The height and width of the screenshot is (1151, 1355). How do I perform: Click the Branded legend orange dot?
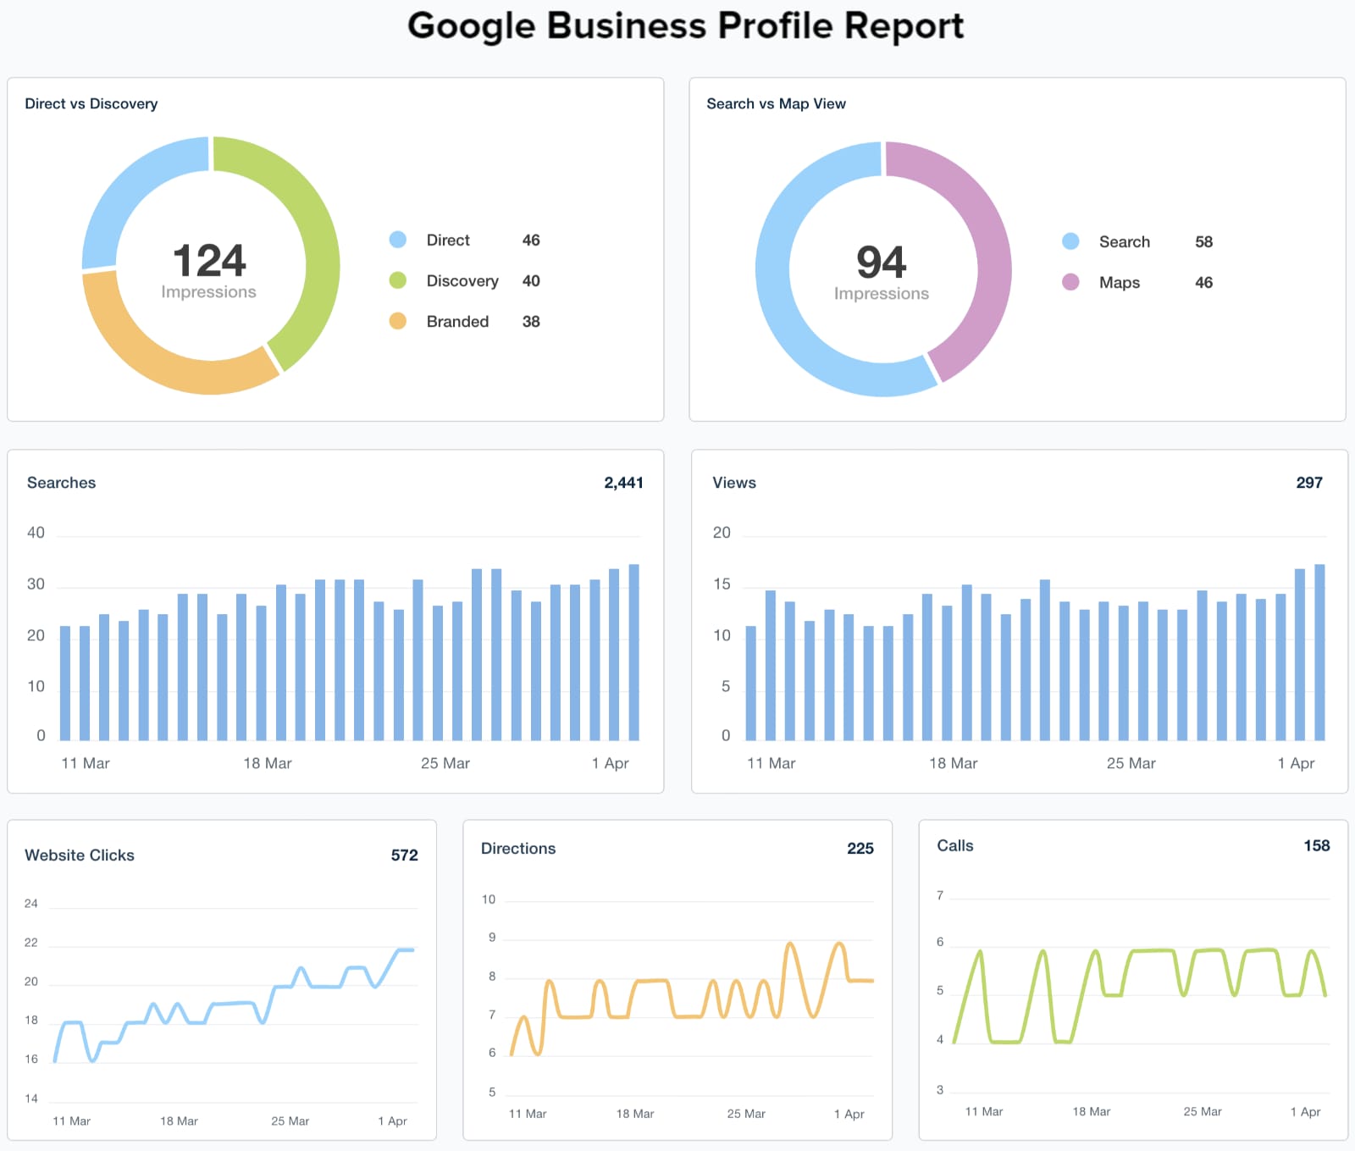pyautogui.click(x=397, y=321)
